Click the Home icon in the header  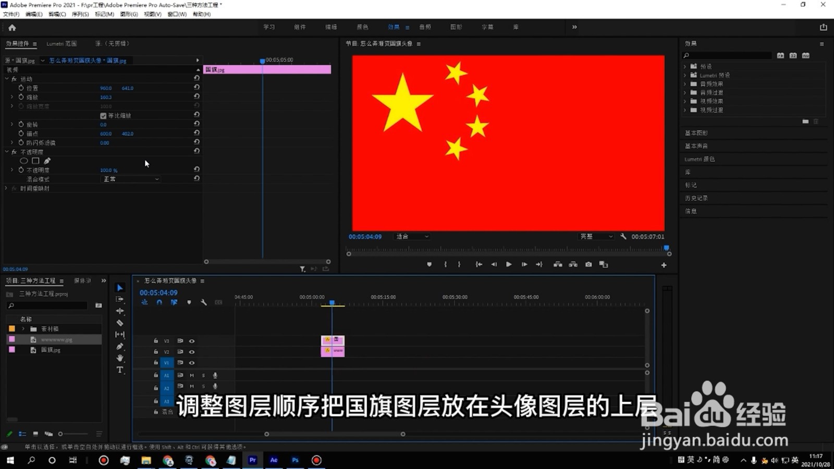[12, 28]
